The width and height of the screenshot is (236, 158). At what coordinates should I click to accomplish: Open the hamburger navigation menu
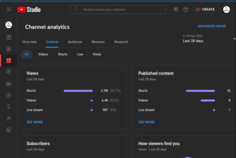9,9
